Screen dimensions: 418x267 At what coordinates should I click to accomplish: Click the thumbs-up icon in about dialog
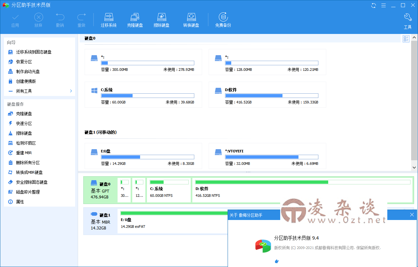[x=277, y=261]
